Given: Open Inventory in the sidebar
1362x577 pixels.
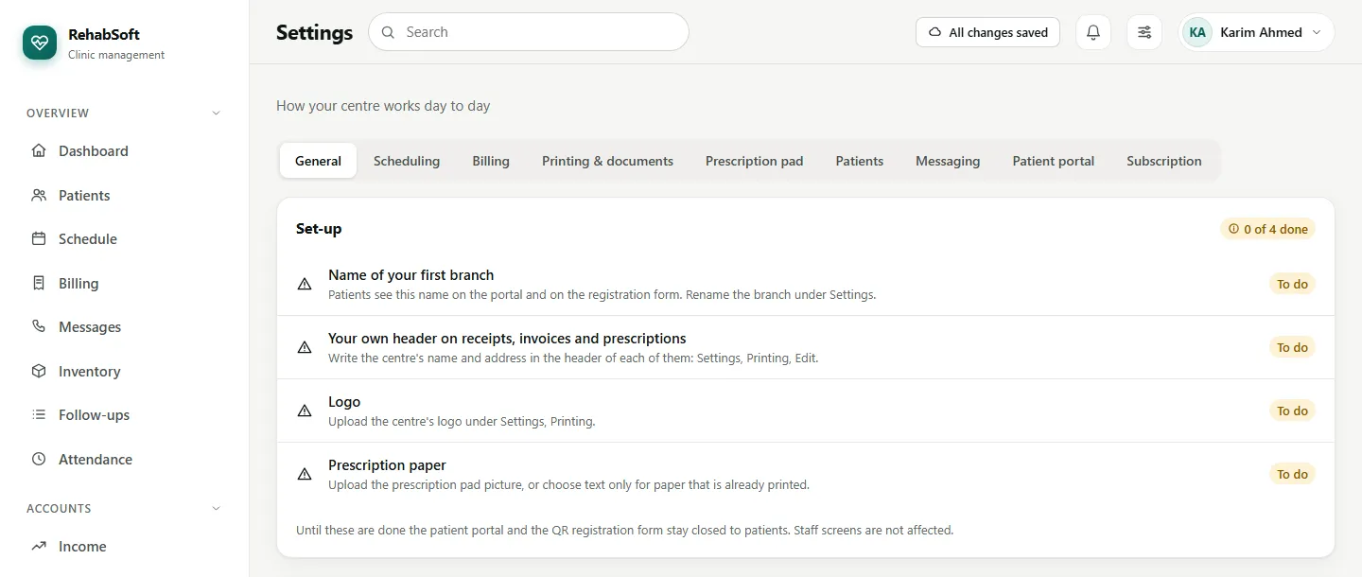Looking at the screenshot, I should pos(125,371).
